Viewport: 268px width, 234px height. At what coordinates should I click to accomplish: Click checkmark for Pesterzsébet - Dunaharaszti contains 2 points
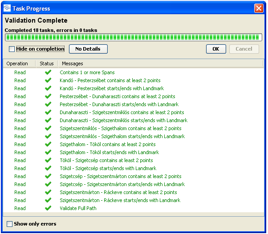click(x=48, y=96)
